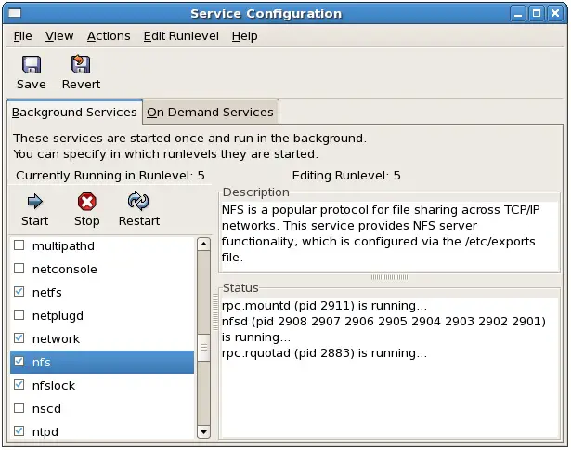This screenshot has height=450, width=571.
Task: Click the Save floppy disk icon
Action: click(31, 65)
